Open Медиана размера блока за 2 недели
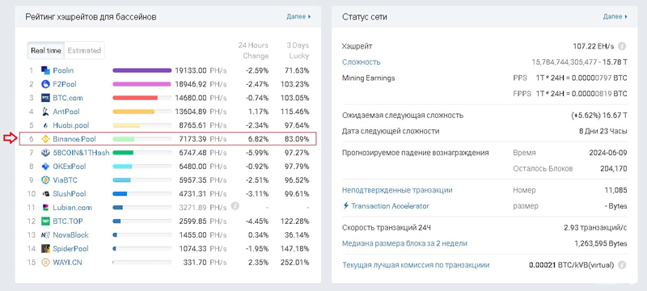 (x=405, y=243)
